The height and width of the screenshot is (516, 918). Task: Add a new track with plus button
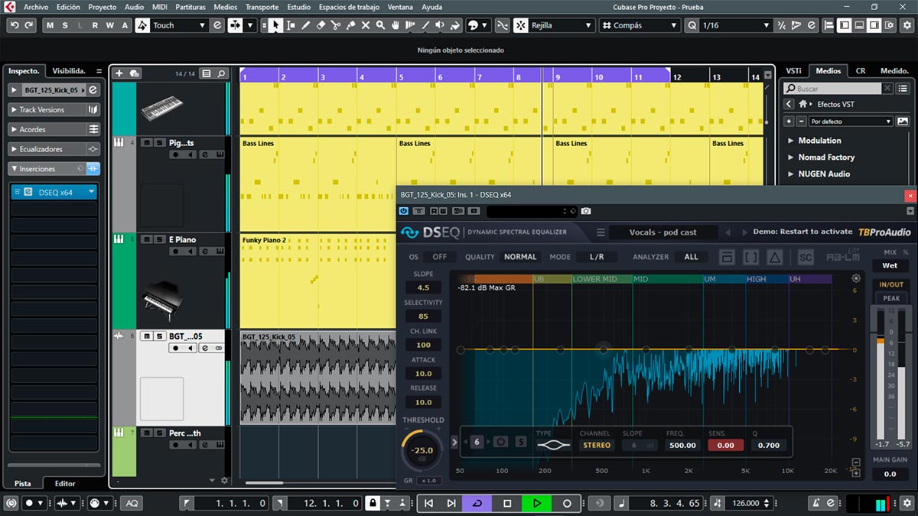tap(119, 73)
